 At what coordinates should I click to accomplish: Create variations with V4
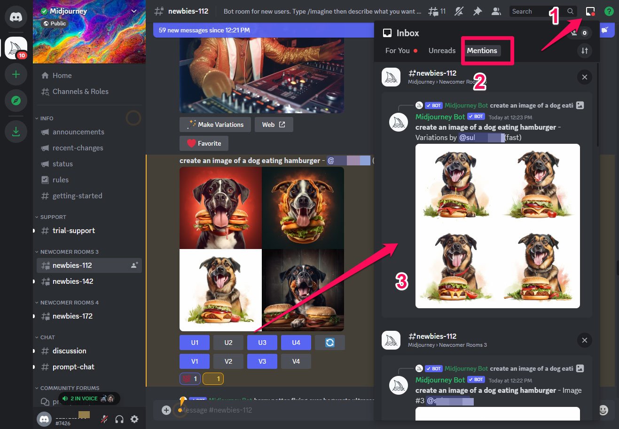tap(296, 361)
